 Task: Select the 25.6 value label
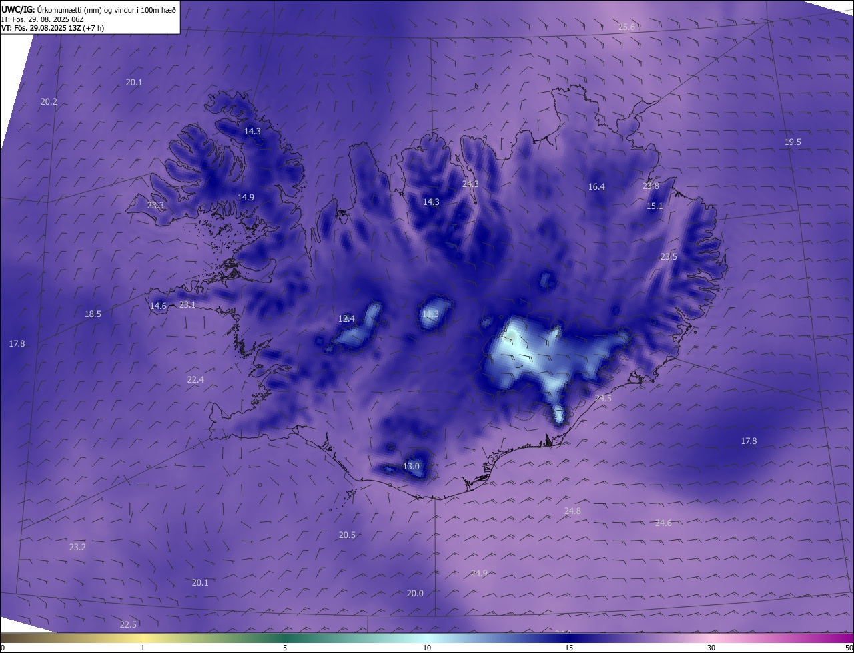tap(627, 27)
